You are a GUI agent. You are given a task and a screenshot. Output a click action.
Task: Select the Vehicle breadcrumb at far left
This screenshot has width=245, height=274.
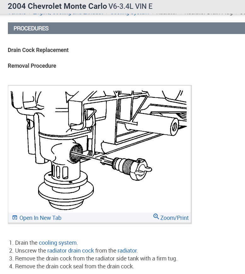17,13
